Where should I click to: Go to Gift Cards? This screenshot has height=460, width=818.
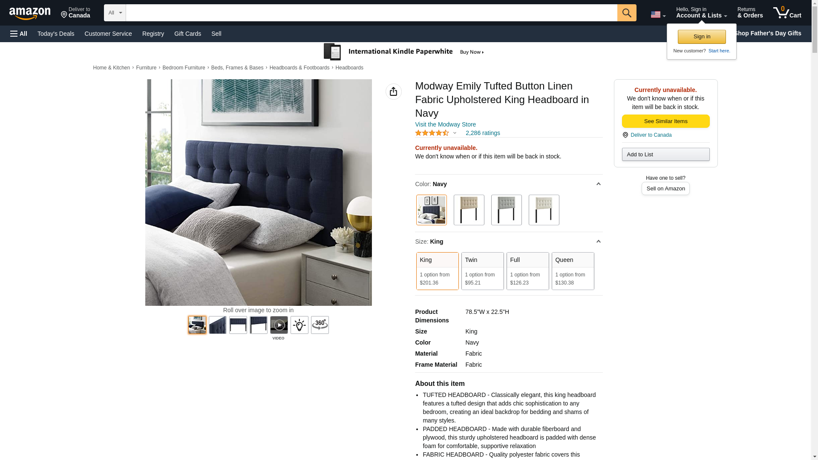187,34
